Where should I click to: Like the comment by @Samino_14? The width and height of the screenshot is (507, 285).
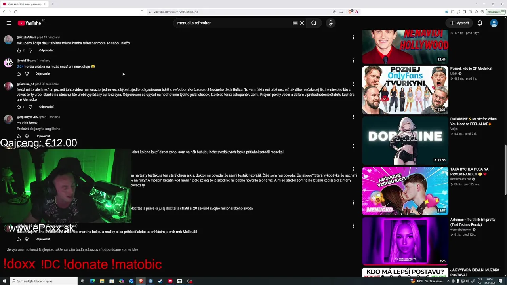click(19, 107)
